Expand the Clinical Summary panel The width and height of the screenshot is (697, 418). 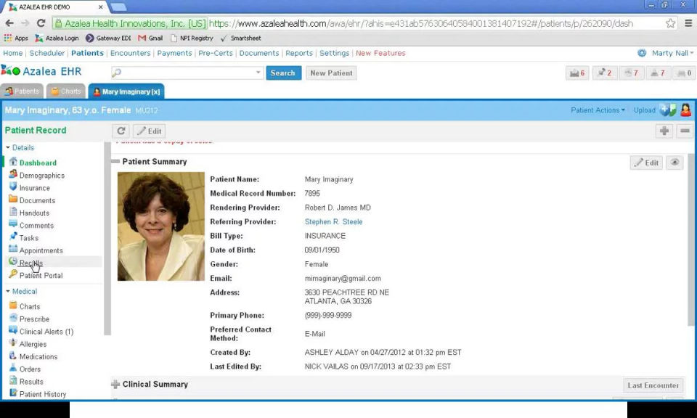point(115,384)
